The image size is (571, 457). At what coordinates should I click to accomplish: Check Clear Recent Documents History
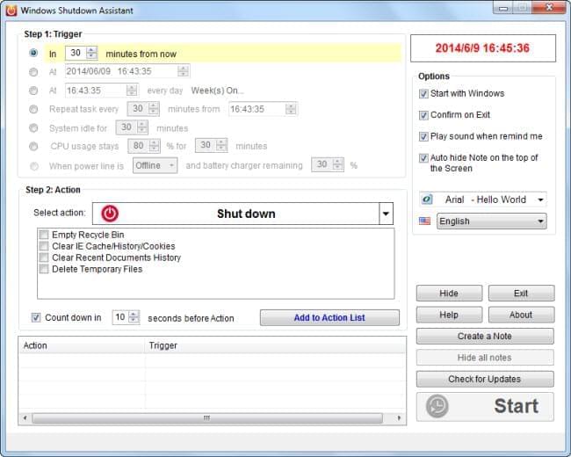[44, 258]
